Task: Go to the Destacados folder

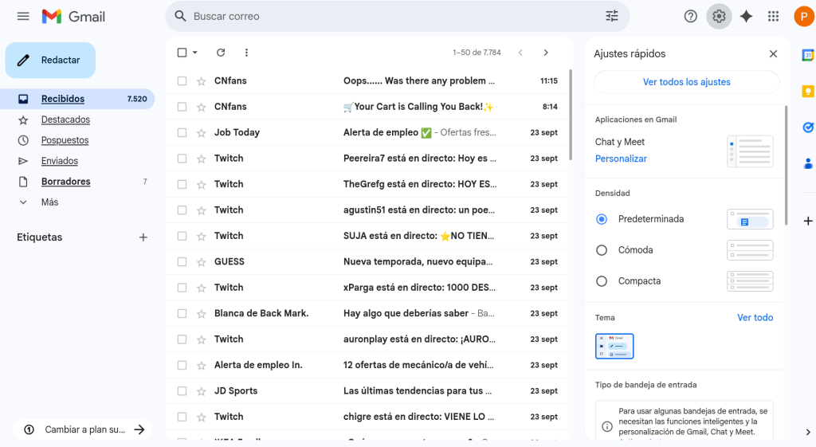Action: tap(65, 120)
